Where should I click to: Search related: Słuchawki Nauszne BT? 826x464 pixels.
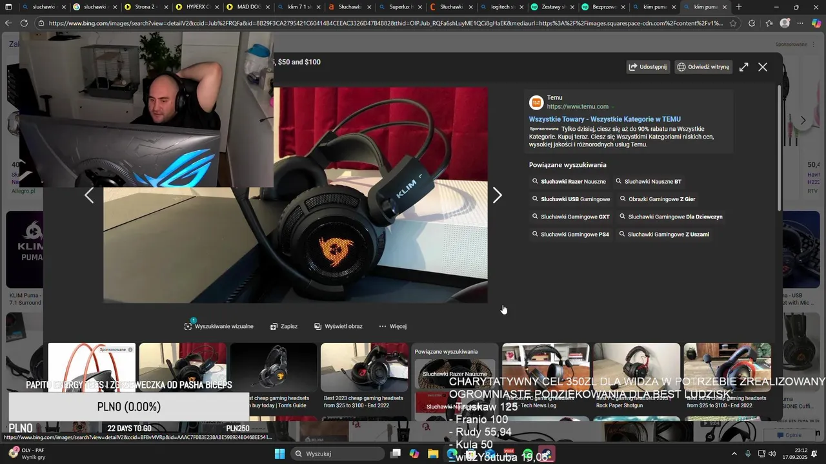coord(649,182)
